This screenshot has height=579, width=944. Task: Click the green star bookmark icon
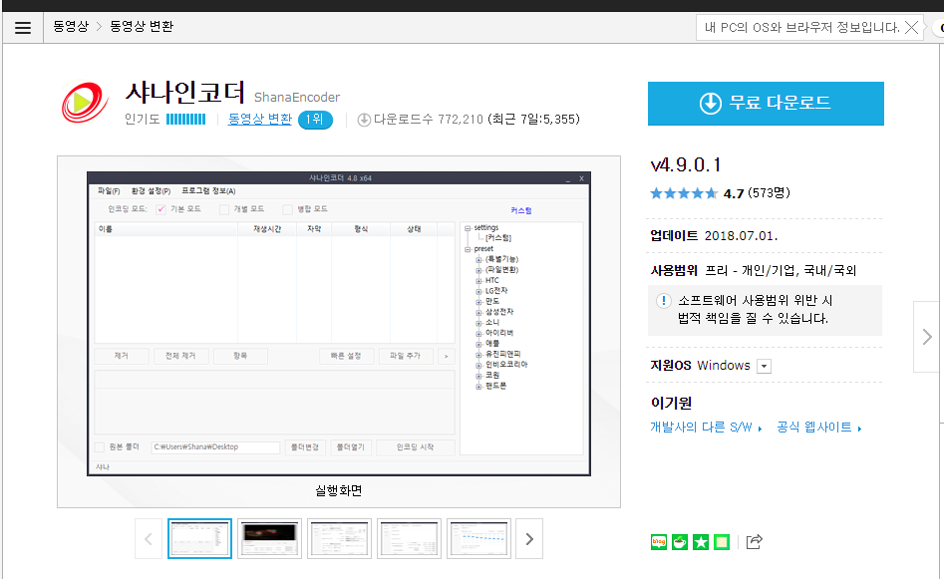click(x=701, y=542)
